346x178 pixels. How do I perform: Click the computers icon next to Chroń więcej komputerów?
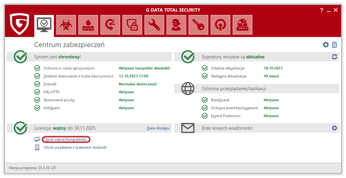coord(37,139)
